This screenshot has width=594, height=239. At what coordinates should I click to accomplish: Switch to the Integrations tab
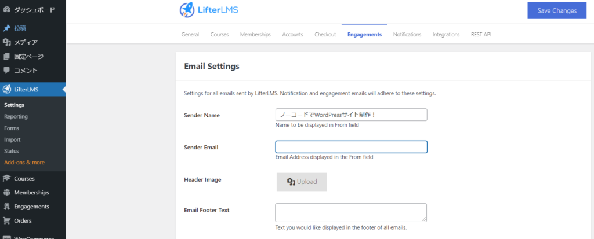coord(446,34)
